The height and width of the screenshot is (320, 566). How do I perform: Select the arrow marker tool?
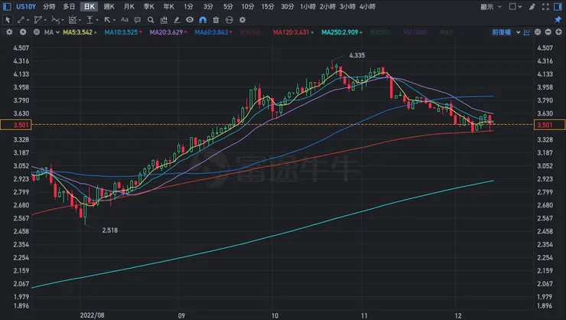click(x=107, y=20)
